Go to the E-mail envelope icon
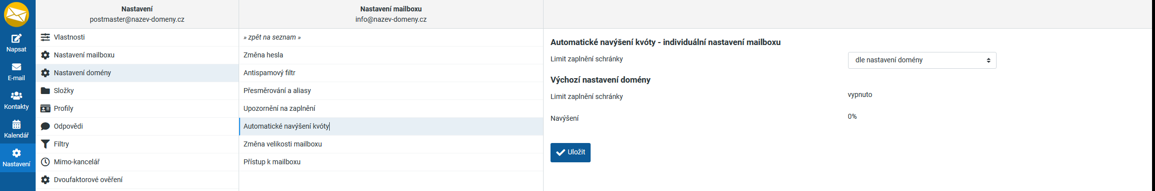 pyautogui.click(x=16, y=67)
